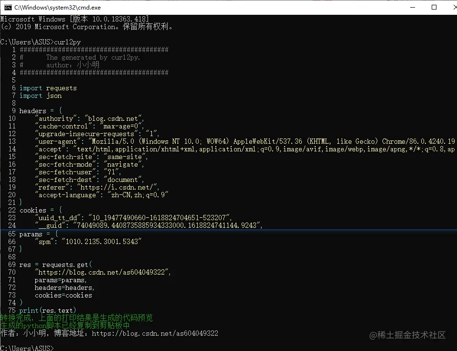Click the sec-fetch-dest document line

click(x=89, y=180)
